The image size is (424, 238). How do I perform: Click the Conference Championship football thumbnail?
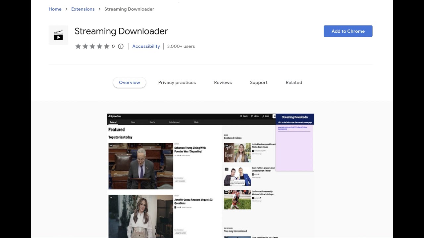point(237,200)
